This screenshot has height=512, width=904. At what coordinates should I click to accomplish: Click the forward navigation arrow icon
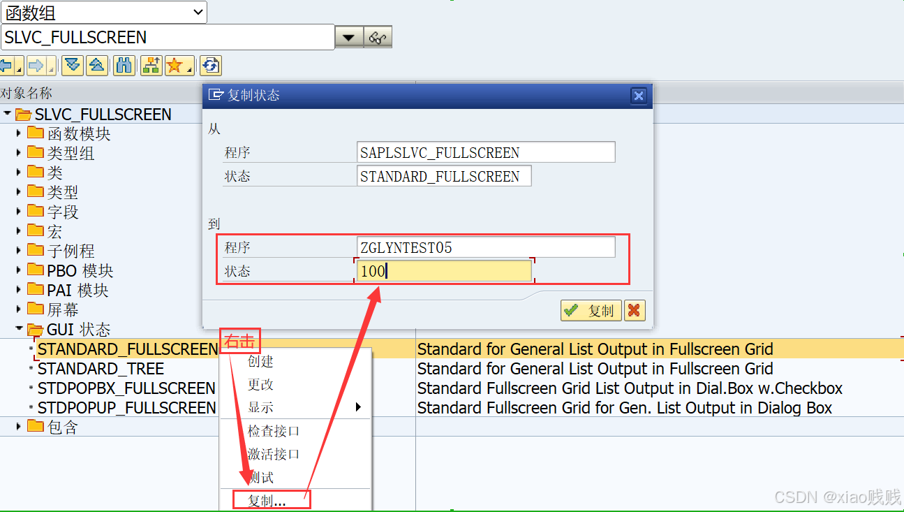40,65
